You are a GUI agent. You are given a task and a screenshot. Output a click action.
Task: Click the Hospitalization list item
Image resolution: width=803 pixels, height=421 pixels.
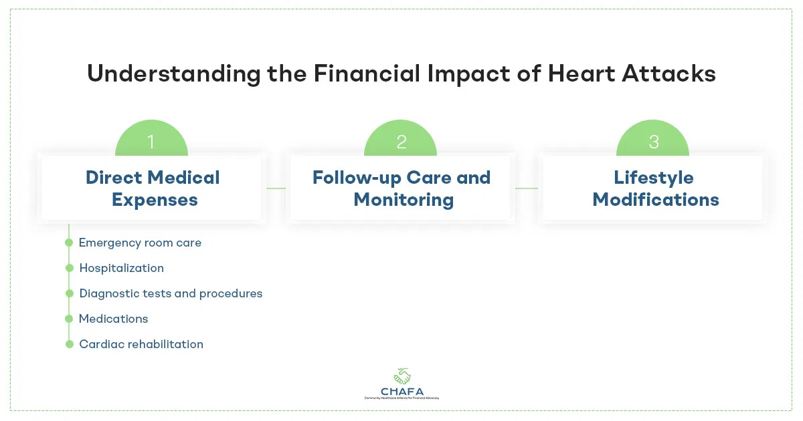coord(121,268)
